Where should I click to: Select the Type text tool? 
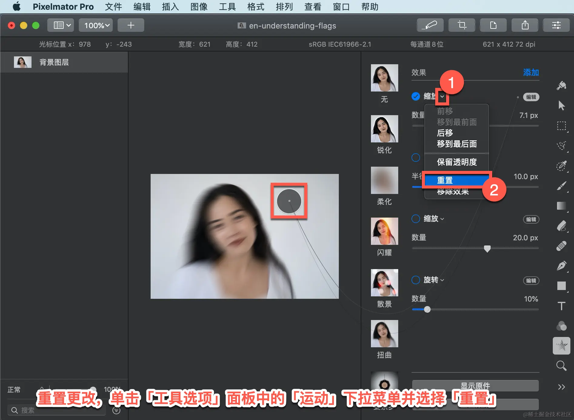click(561, 306)
